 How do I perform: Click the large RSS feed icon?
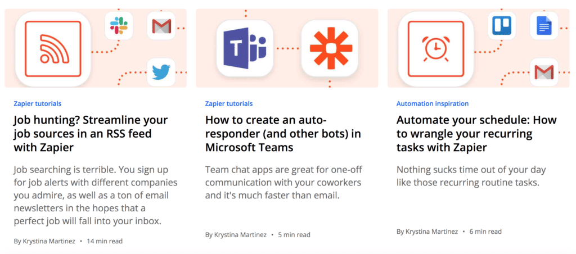pos(53,48)
